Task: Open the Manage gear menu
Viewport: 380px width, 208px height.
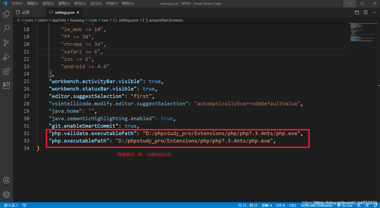Action: (6, 195)
